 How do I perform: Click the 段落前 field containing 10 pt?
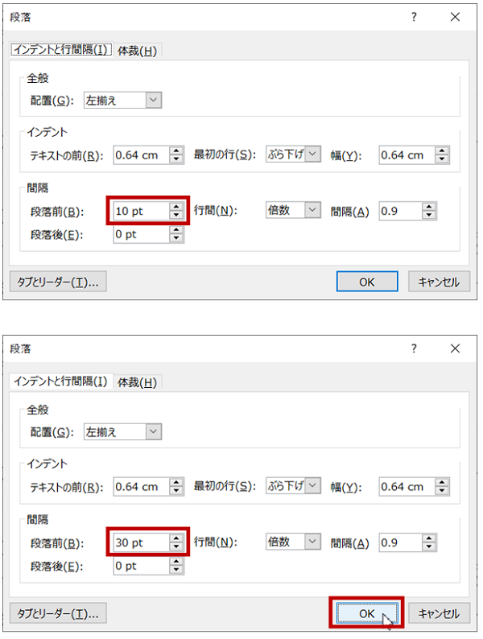click(x=139, y=212)
